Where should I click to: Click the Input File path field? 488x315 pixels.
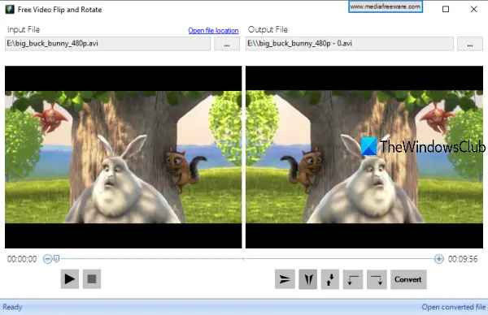(x=107, y=44)
